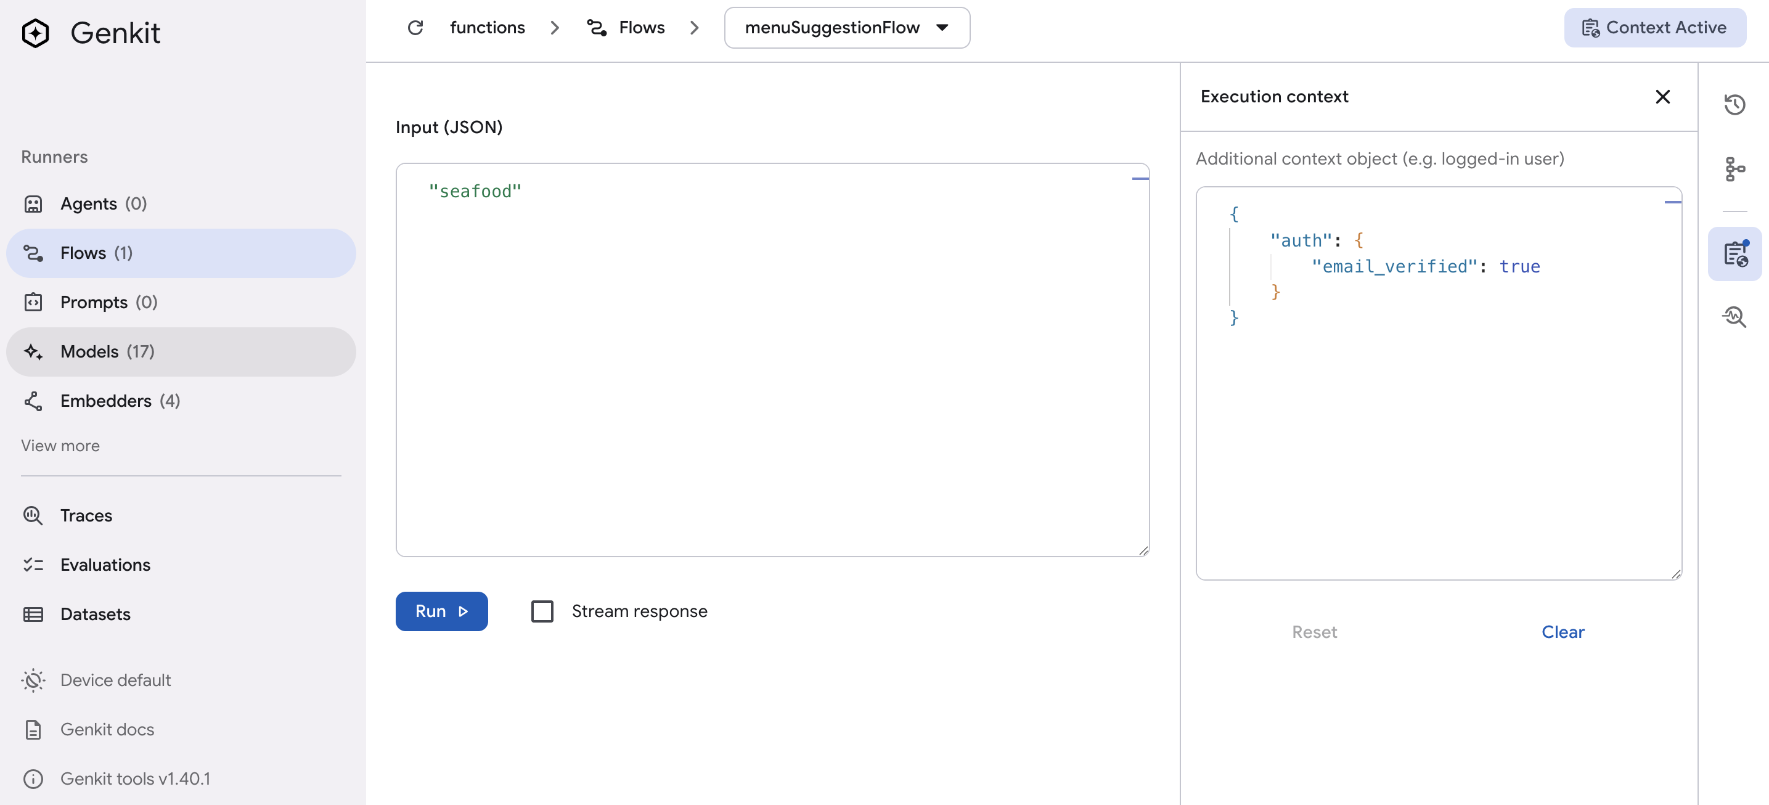This screenshot has width=1769, height=805.
Task: Click the Context Active badge icon
Action: [1590, 28]
